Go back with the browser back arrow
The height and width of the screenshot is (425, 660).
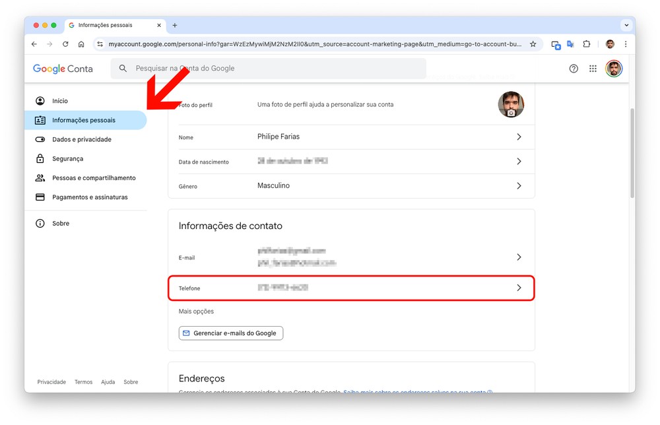34,44
